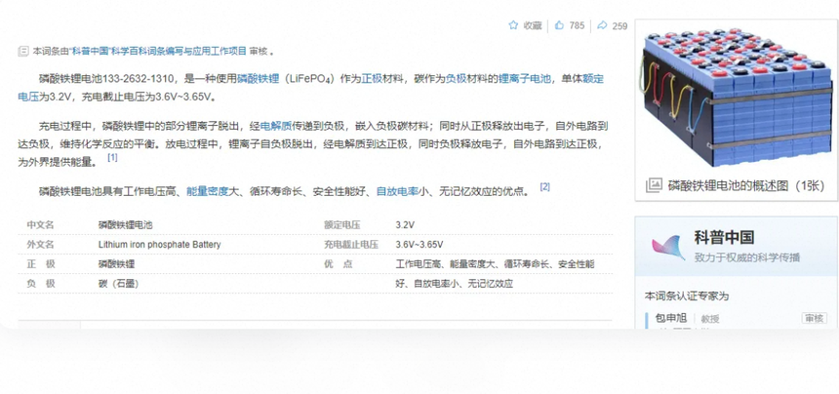
Task: Open the 锂离子电池 link
Action: coord(525,79)
